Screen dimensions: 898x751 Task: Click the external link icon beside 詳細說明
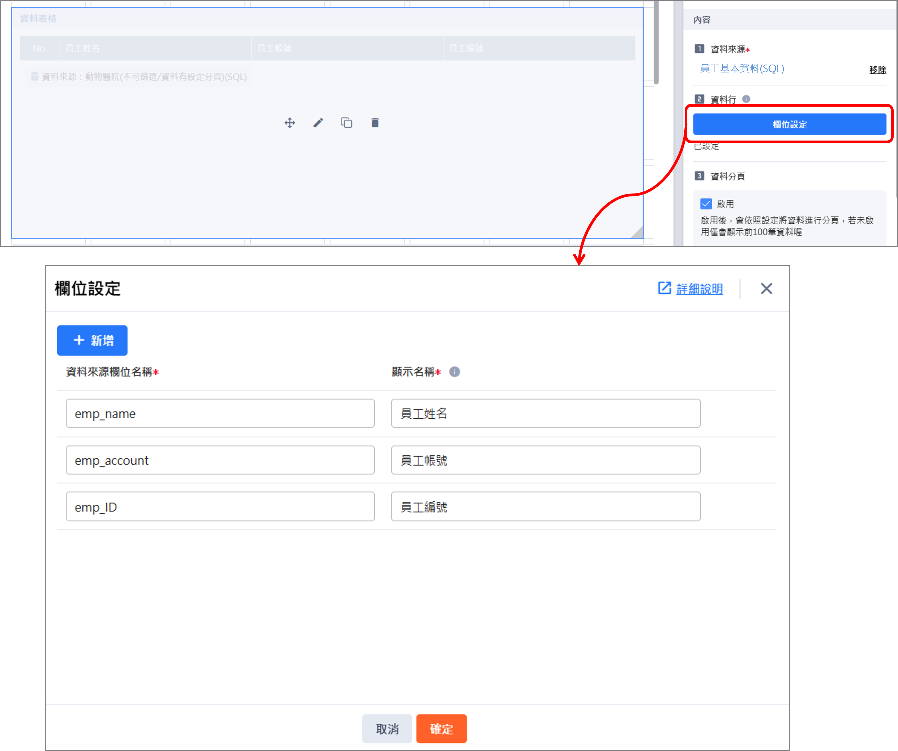pos(665,288)
